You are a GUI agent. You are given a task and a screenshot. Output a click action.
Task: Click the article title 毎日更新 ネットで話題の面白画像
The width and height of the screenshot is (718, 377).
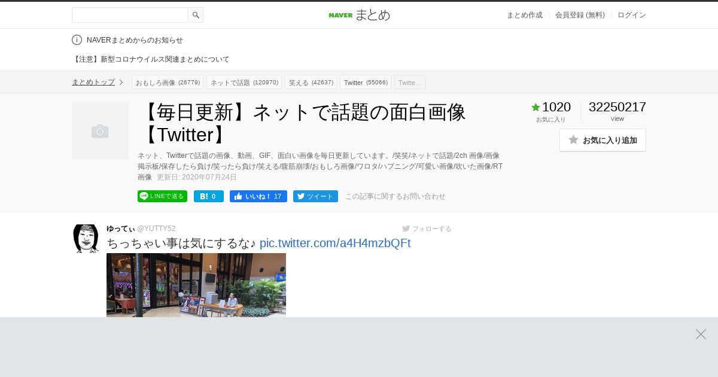tap(302, 123)
